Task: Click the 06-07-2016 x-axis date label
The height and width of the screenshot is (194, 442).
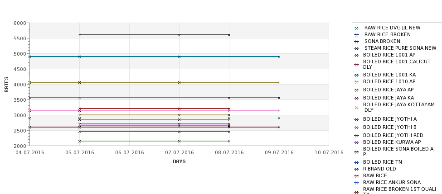Action: (x=130, y=152)
